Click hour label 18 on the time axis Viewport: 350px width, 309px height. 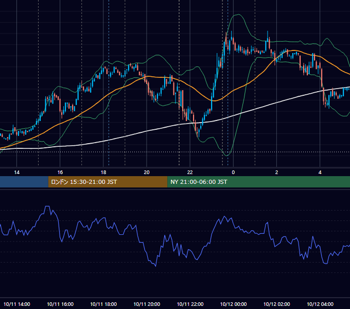(x=103, y=173)
